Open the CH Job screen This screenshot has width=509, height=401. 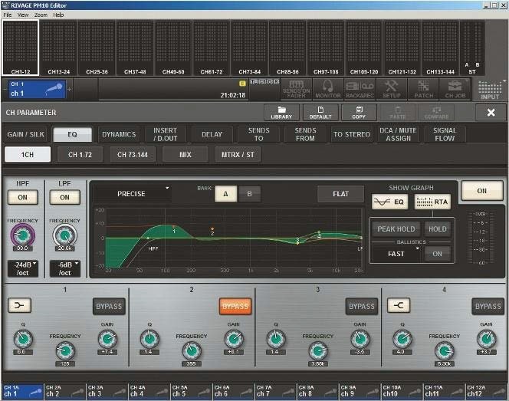[x=455, y=89]
